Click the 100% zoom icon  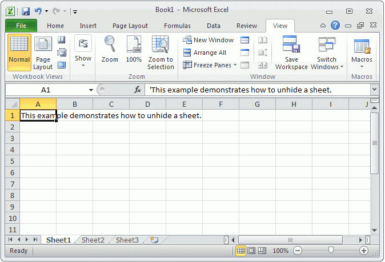pos(134,45)
